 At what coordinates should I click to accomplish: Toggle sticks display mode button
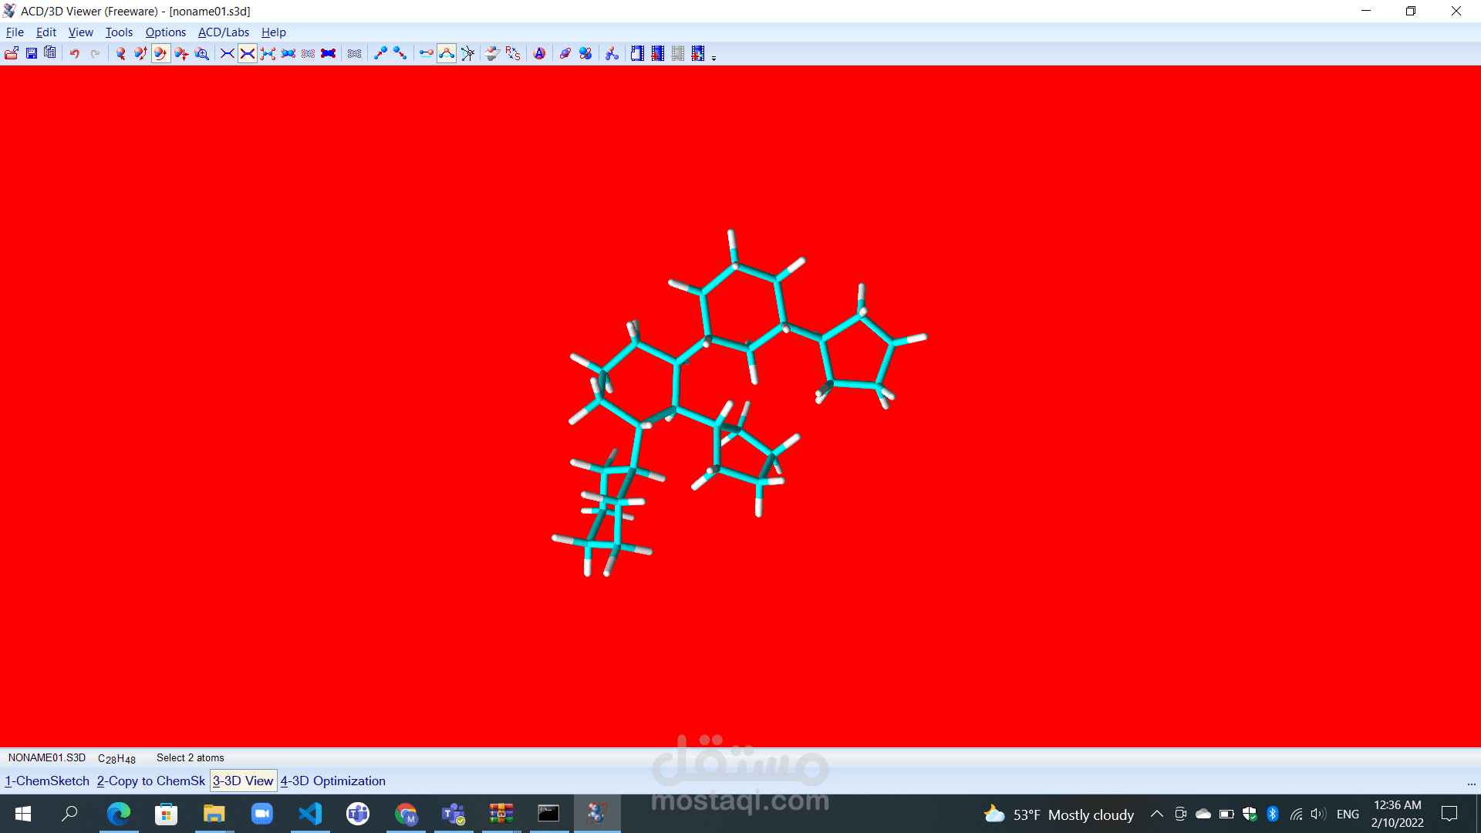coord(248,53)
